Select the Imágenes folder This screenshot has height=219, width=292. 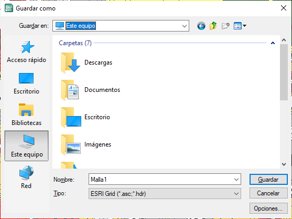coord(86,144)
